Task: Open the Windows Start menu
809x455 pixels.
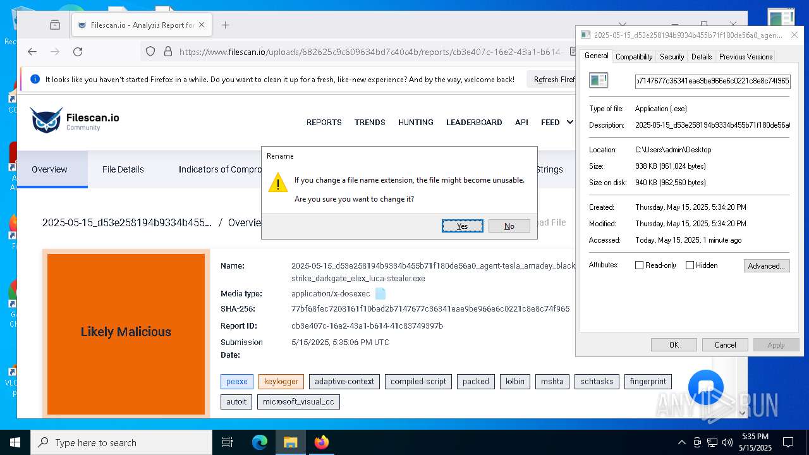Action: [x=15, y=442]
